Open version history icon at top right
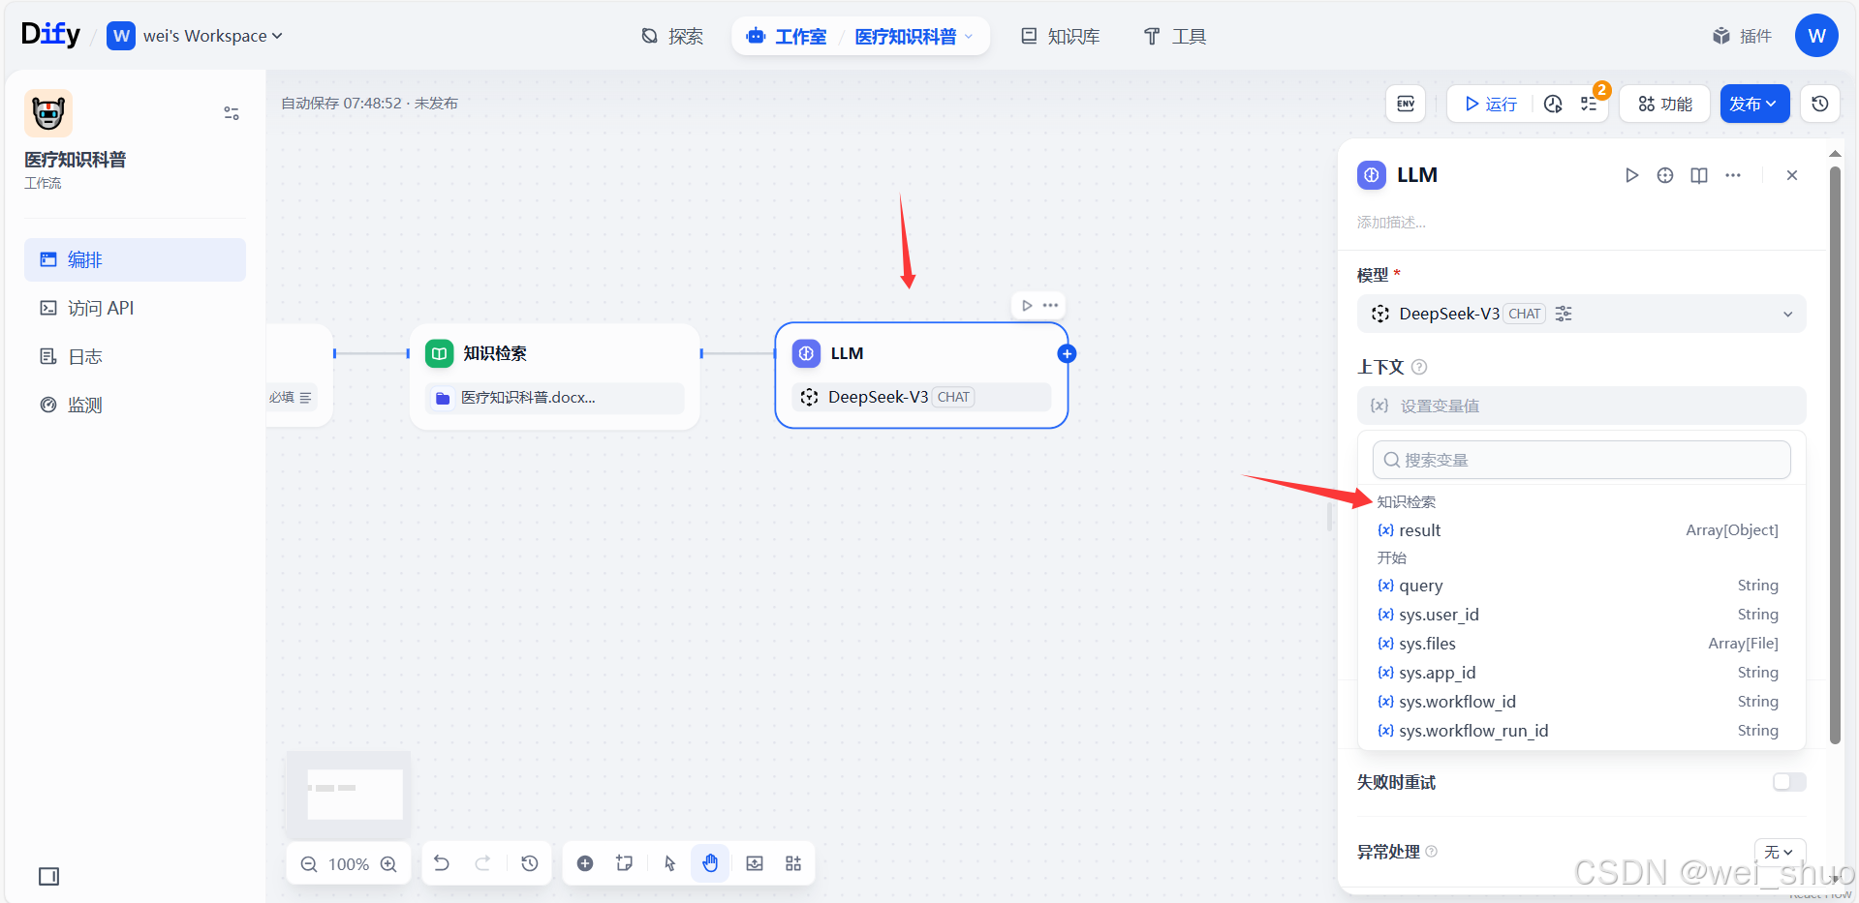The height and width of the screenshot is (903, 1859). pyautogui.click(x=1820, y=104)
